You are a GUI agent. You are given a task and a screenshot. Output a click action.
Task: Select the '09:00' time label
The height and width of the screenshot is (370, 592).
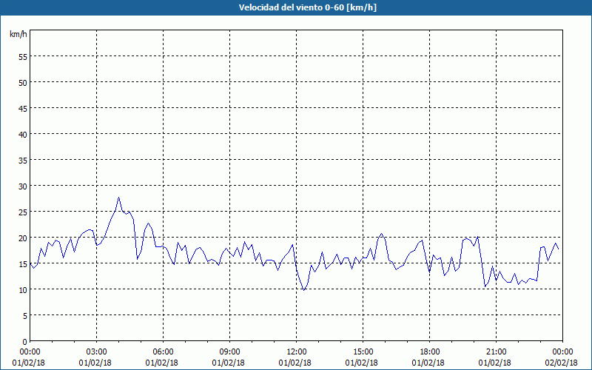click(229, 352)
